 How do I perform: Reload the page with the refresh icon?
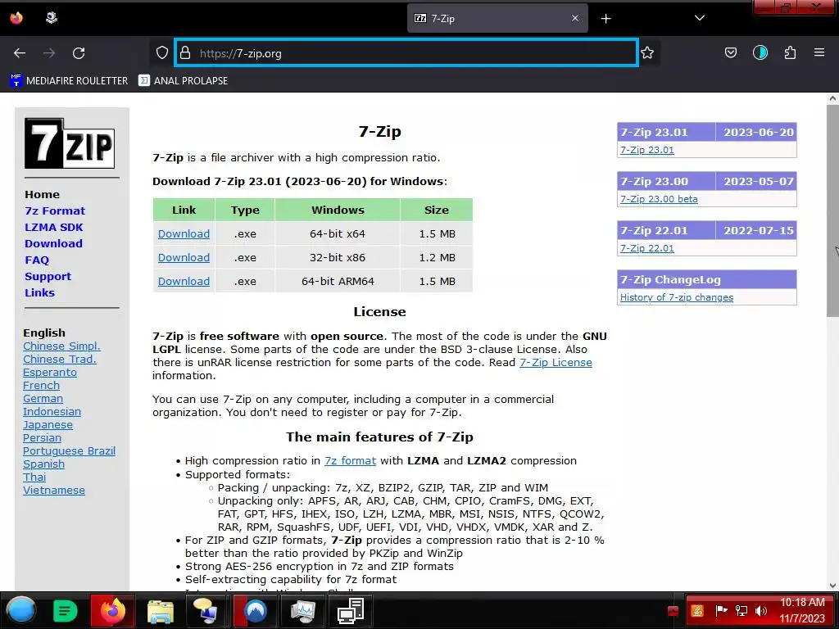coord(79,53)
